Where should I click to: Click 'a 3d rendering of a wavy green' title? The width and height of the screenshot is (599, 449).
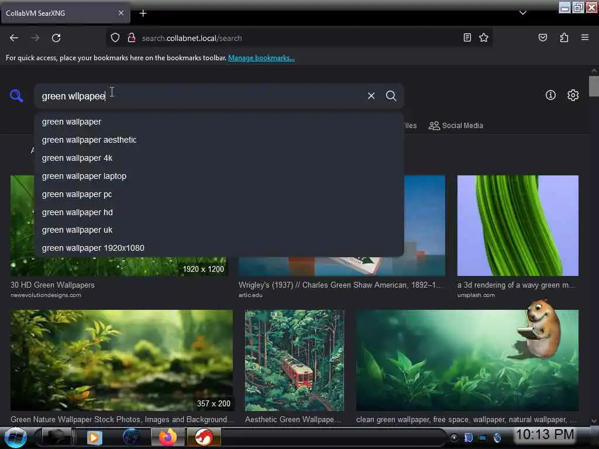tap(516, 285)
